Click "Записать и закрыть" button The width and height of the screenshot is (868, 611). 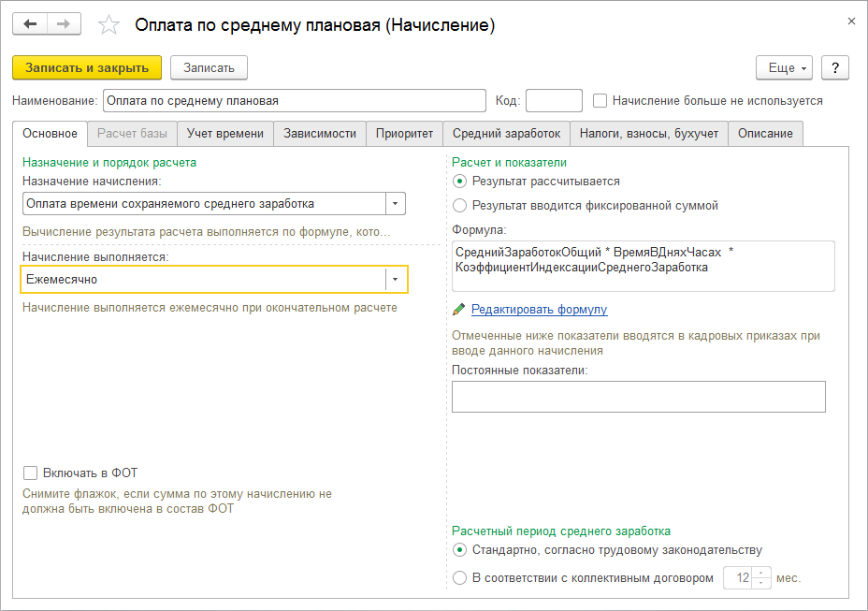point(87,67)
